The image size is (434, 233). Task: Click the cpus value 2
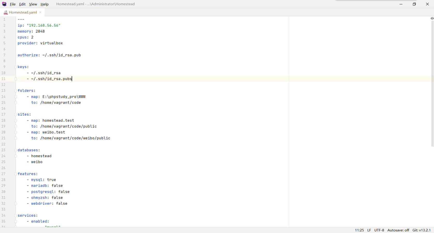click(32, 37)
